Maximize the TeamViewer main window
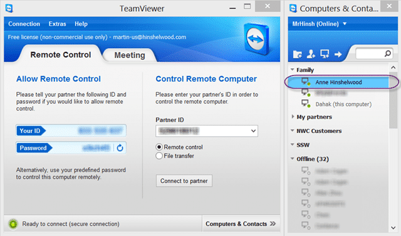 click(x=247, y=6)
